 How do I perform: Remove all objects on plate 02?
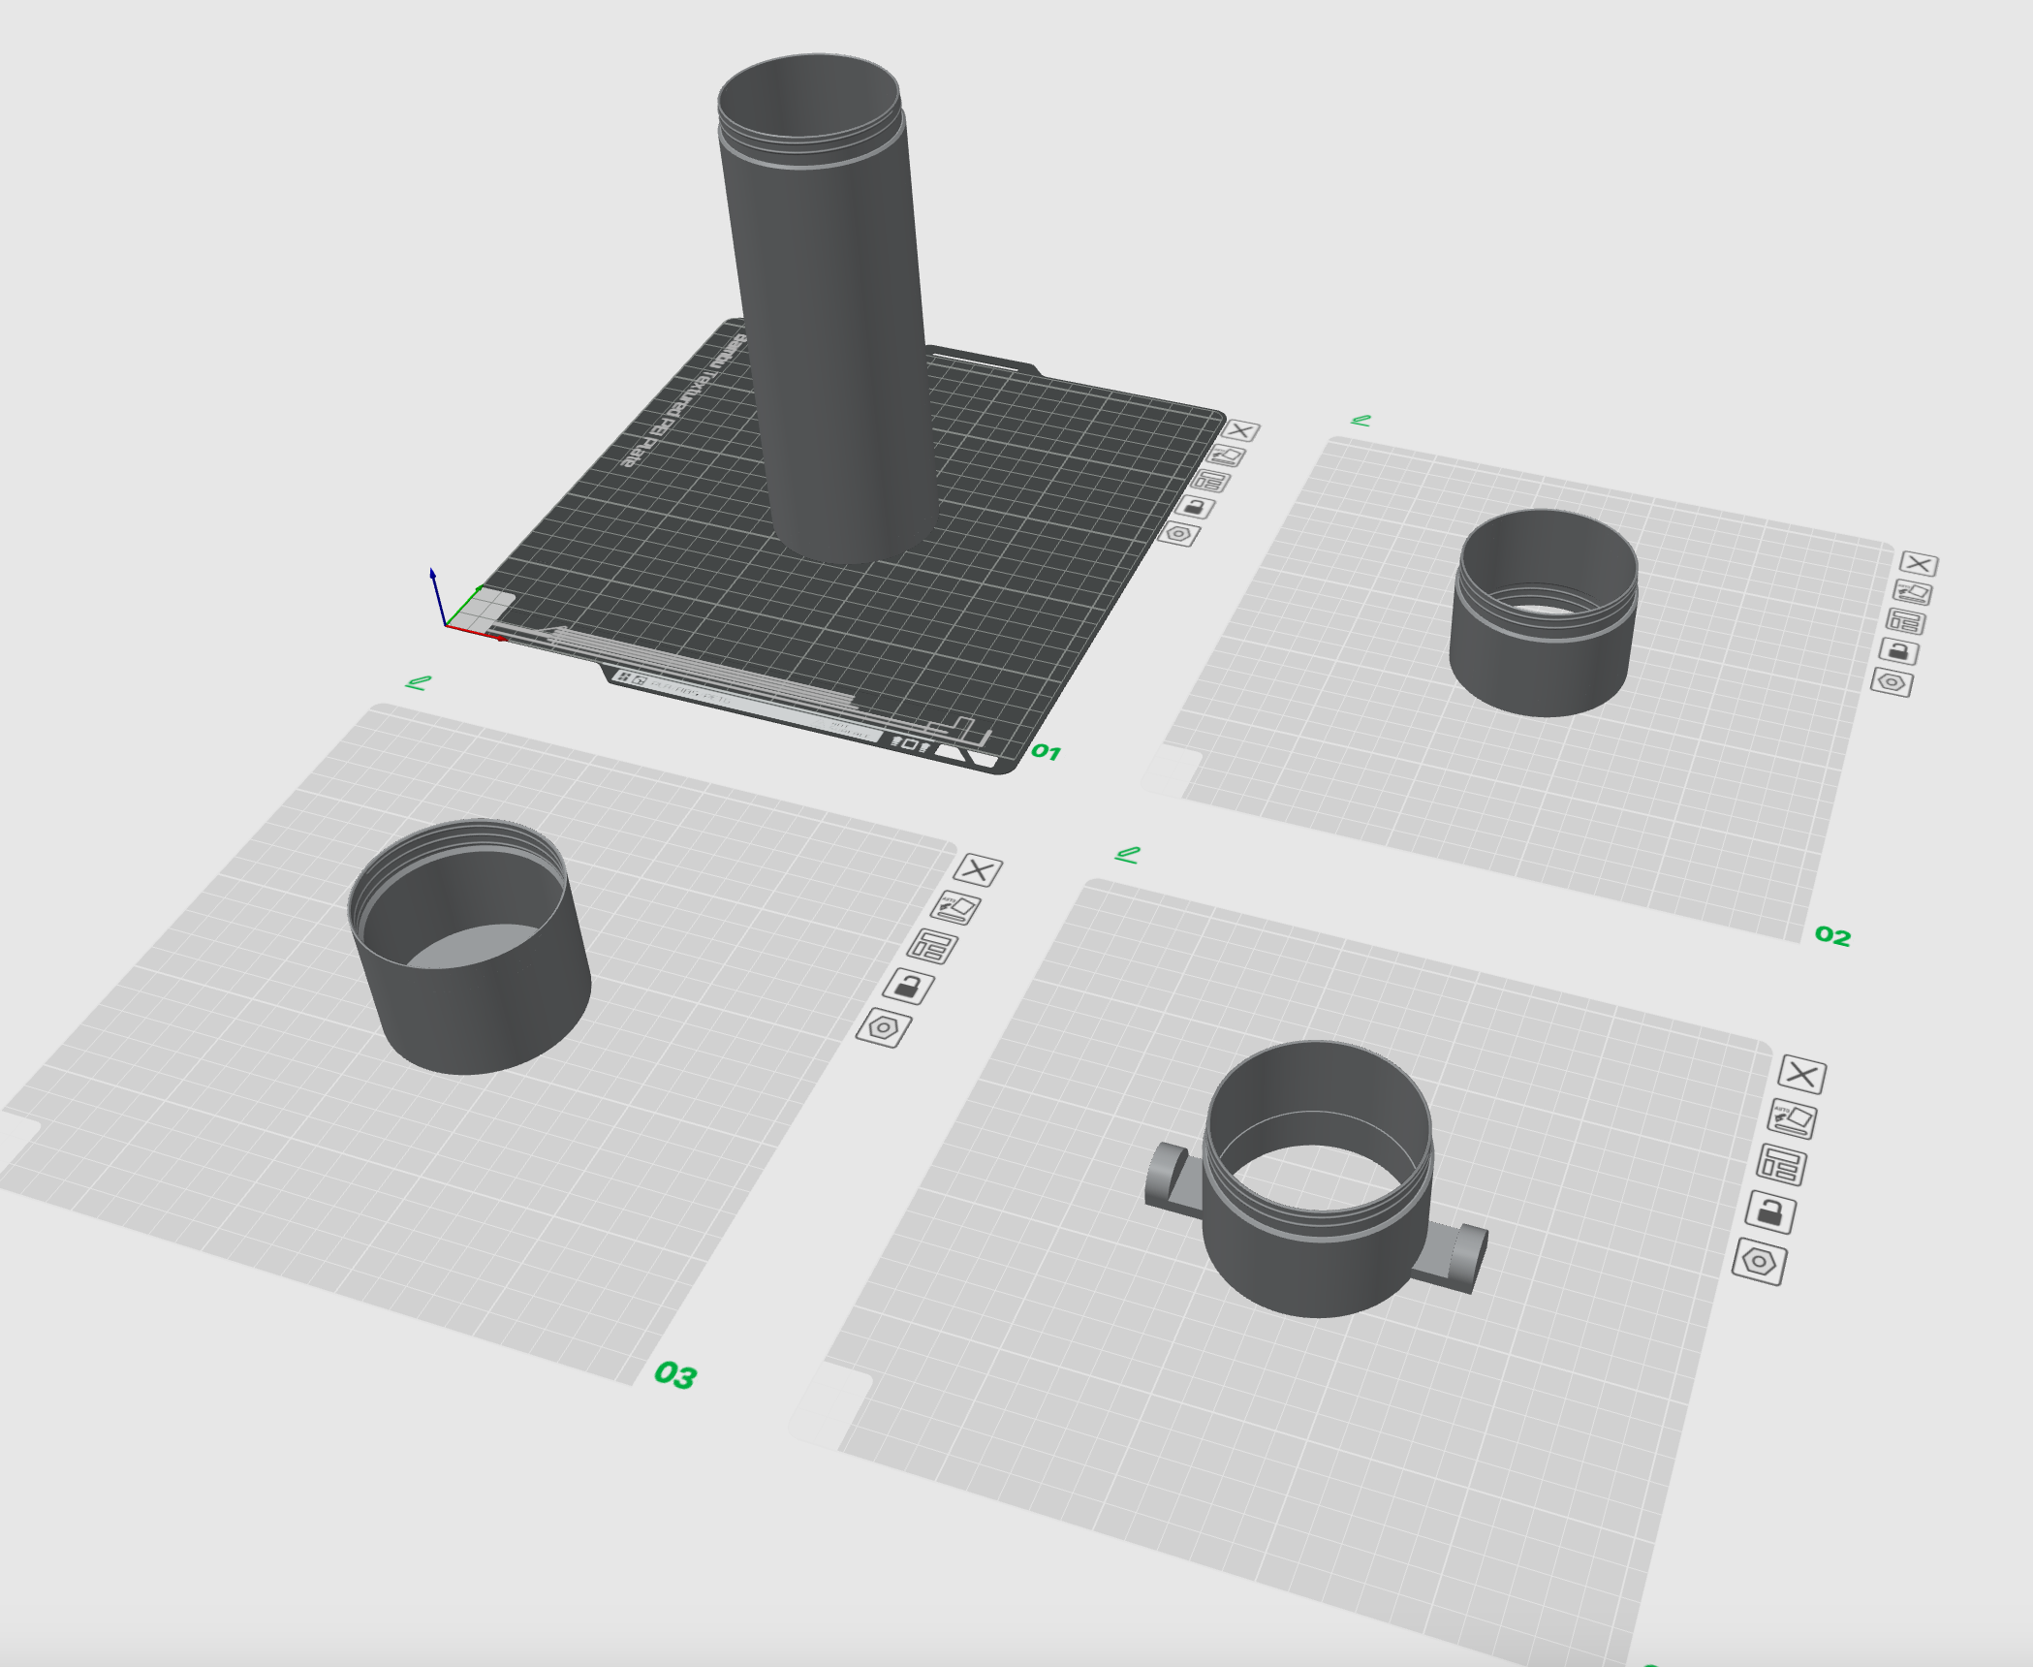(1919, 564)
